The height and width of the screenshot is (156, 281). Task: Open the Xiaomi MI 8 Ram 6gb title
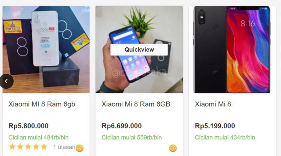pyautogui.click(x=42, y=104)
